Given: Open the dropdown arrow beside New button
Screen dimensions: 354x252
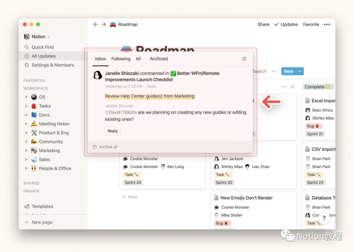Looking at the screenshot, I should click(300, 71).
